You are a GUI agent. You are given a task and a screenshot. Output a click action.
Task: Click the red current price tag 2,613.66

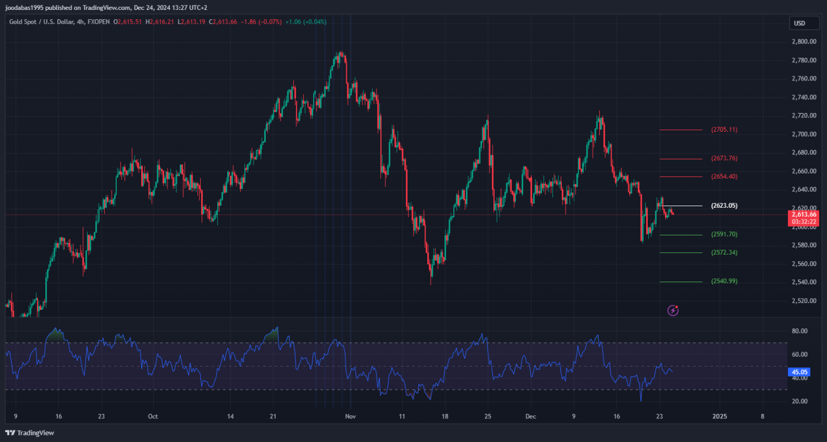(803, 214)
